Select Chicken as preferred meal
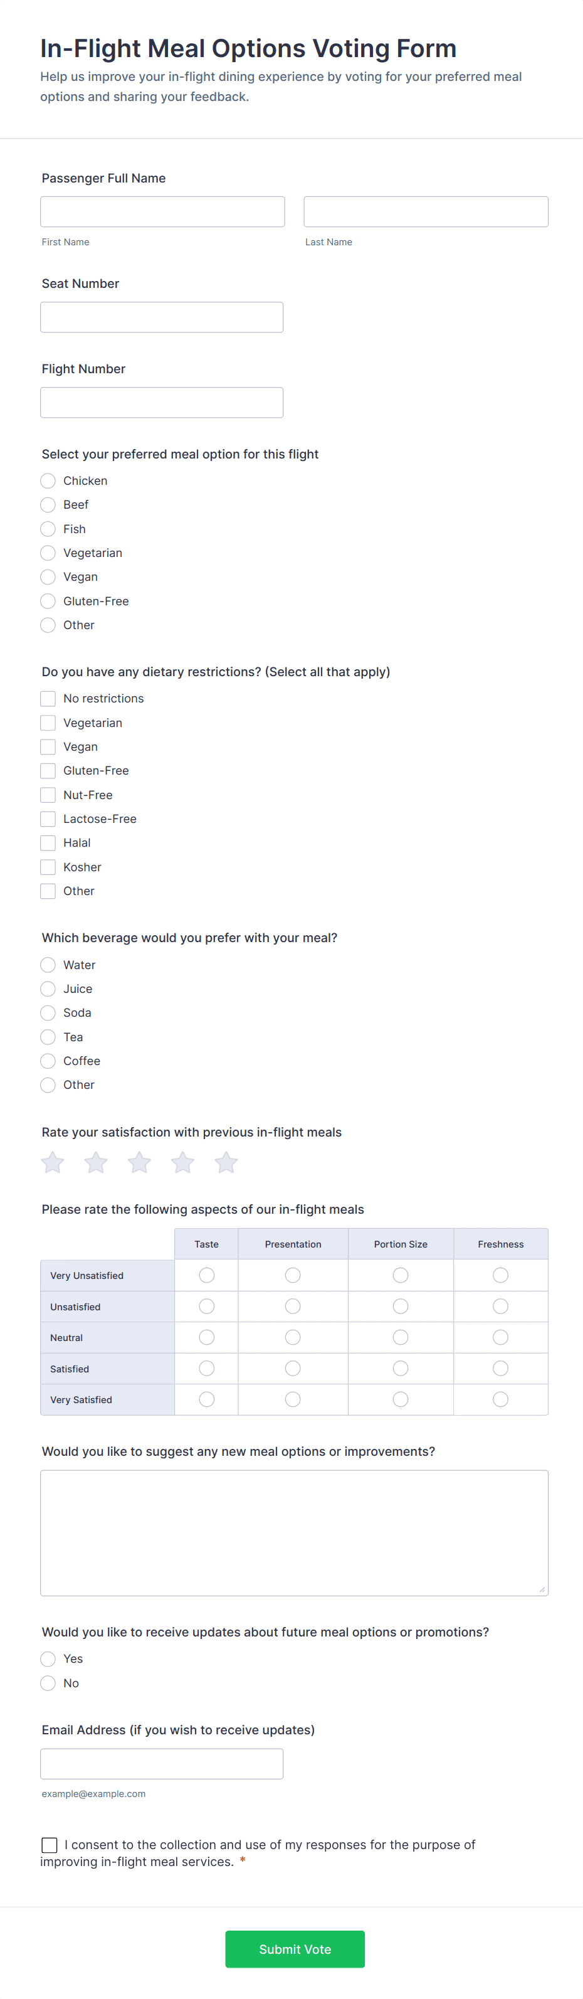The height and width of the screenshot is (1999, 583). pos(48,481)
